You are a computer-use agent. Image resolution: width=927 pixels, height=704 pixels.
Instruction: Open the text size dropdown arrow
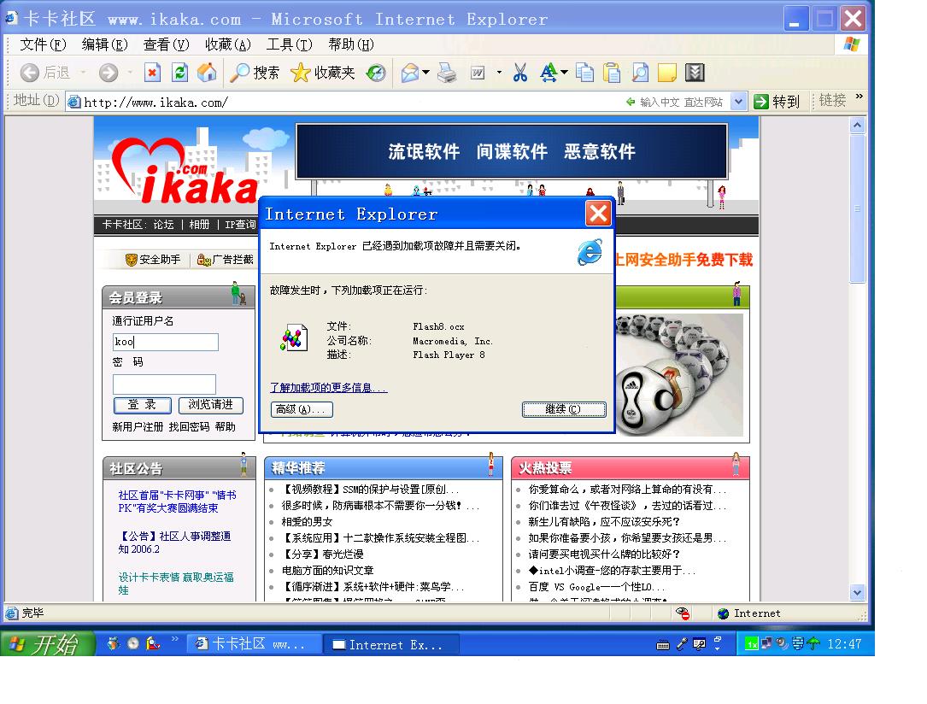[564, 73]
